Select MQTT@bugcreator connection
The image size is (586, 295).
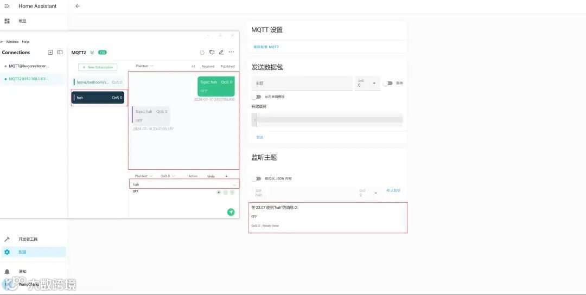pyautogui.click(x=29, y=66)
